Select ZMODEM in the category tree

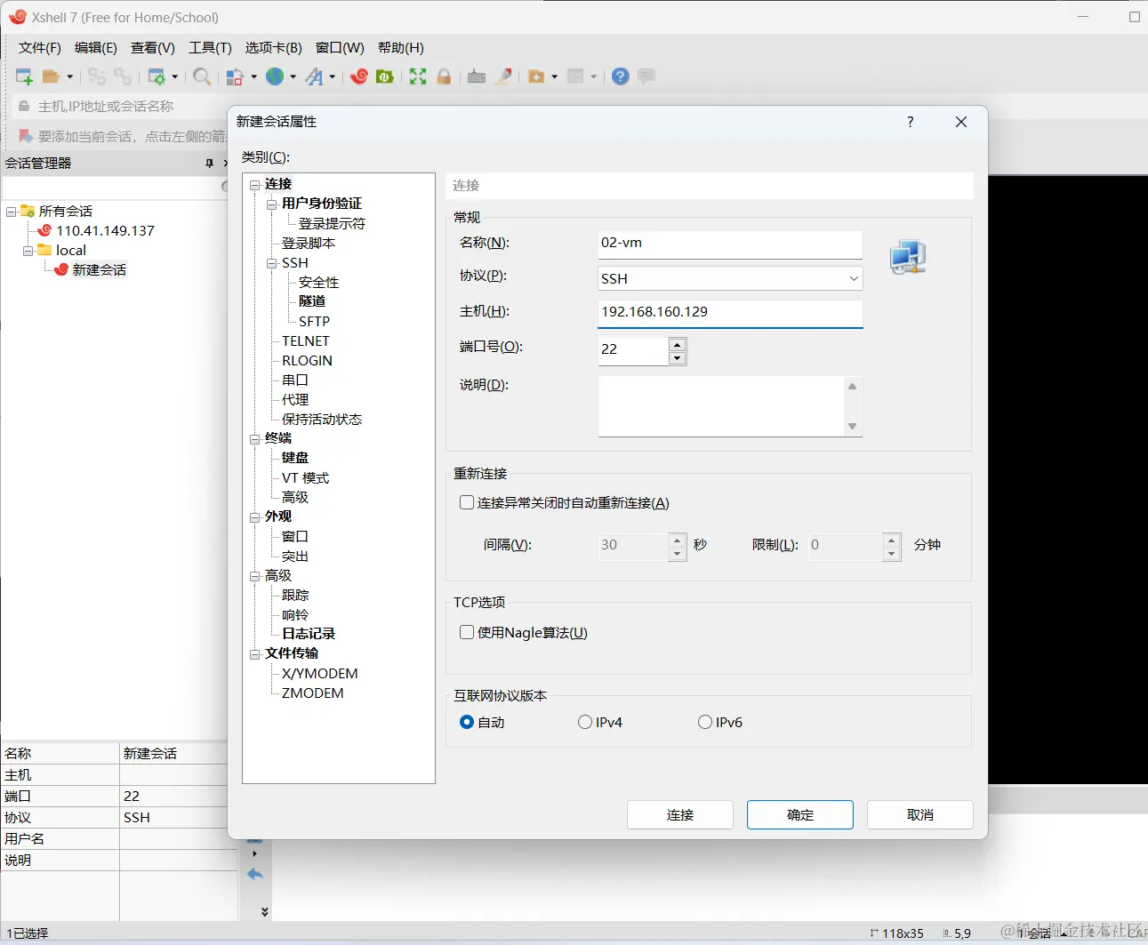click(x=312, y=693)
